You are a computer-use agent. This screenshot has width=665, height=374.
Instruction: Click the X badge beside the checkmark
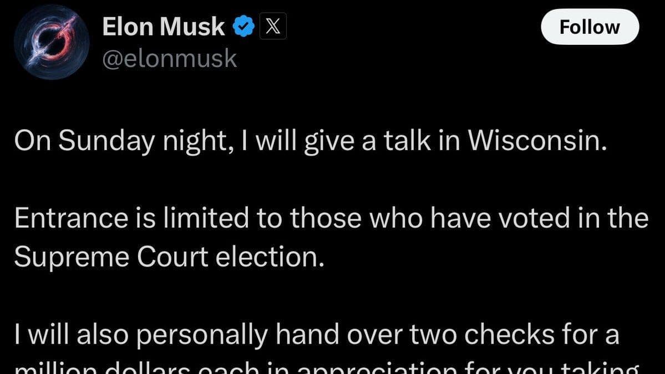click(272, 25)
